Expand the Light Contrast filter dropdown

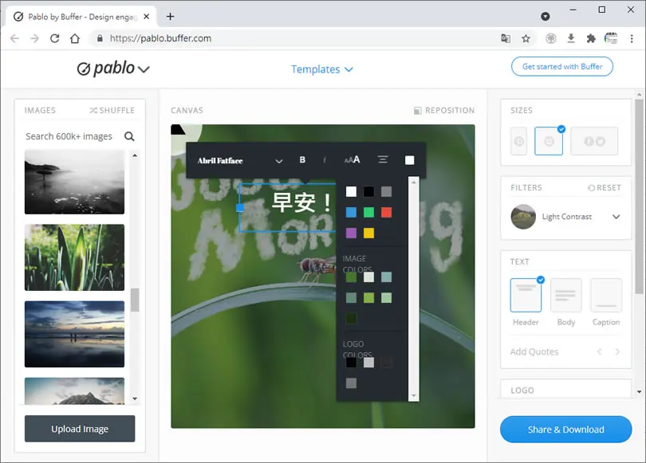coord(616,217)
